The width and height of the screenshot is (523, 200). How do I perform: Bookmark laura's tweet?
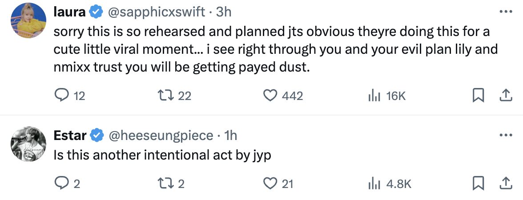[x=478, y=96]
